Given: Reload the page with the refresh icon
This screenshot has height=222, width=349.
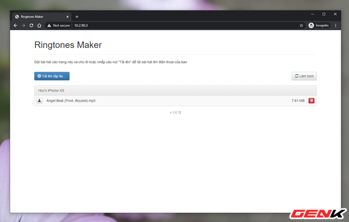Looking at the screenshot, I should pyautogui.click(x=32, y=26).
